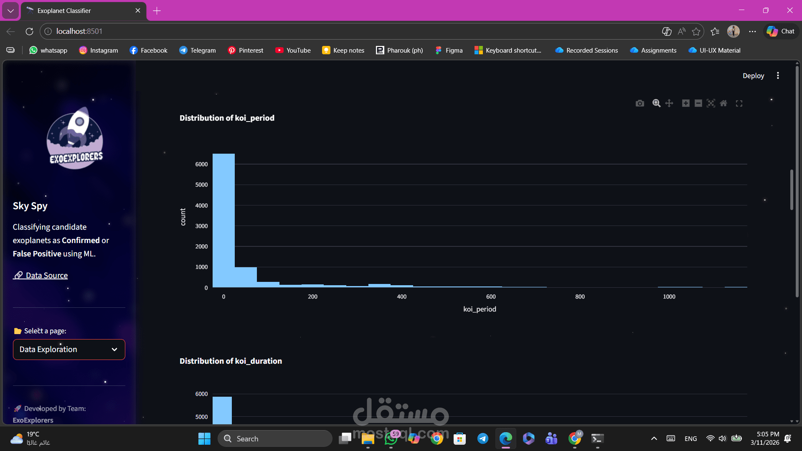Screen dimensions: 802x451
Task: Click the Data Exploration dropdown chevron
Action: pyautogui.click(x=114, y=350)
